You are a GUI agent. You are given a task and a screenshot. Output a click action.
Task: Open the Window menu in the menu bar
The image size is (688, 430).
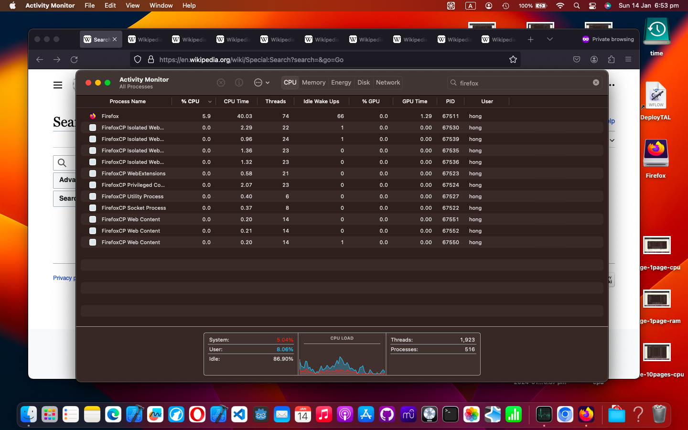point(161,6)
